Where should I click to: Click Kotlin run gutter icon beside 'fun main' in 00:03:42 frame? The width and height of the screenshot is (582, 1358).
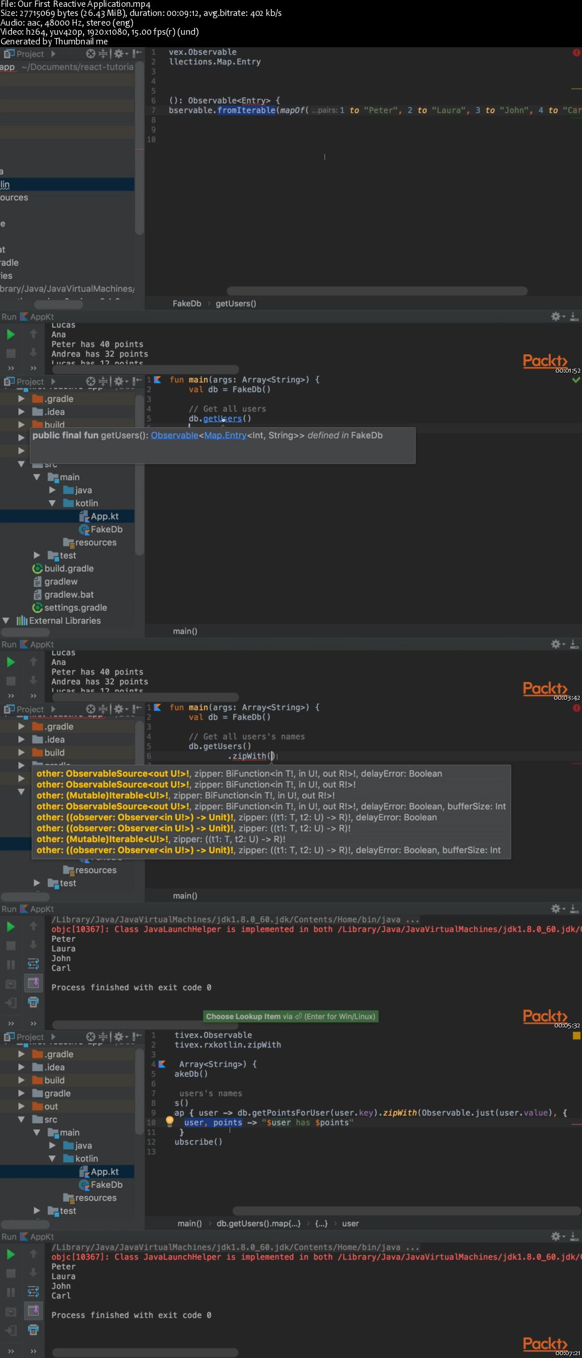coord(157,379)
